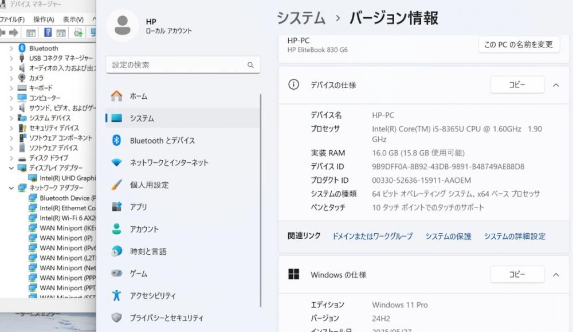Select the Bluetooth Device network adapter
Image resolution: width=573 pixels, height=332 pixels.
(68, 198)
